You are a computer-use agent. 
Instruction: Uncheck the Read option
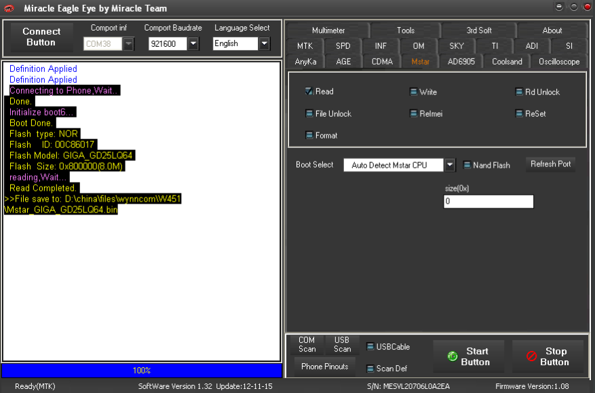(x=309, y=91)
